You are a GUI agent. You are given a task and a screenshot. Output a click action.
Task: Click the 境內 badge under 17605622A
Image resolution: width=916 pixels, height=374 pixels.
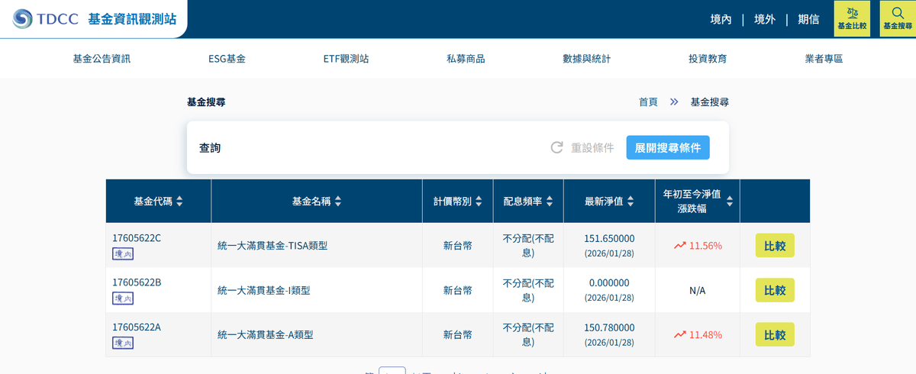coord(122,343)
